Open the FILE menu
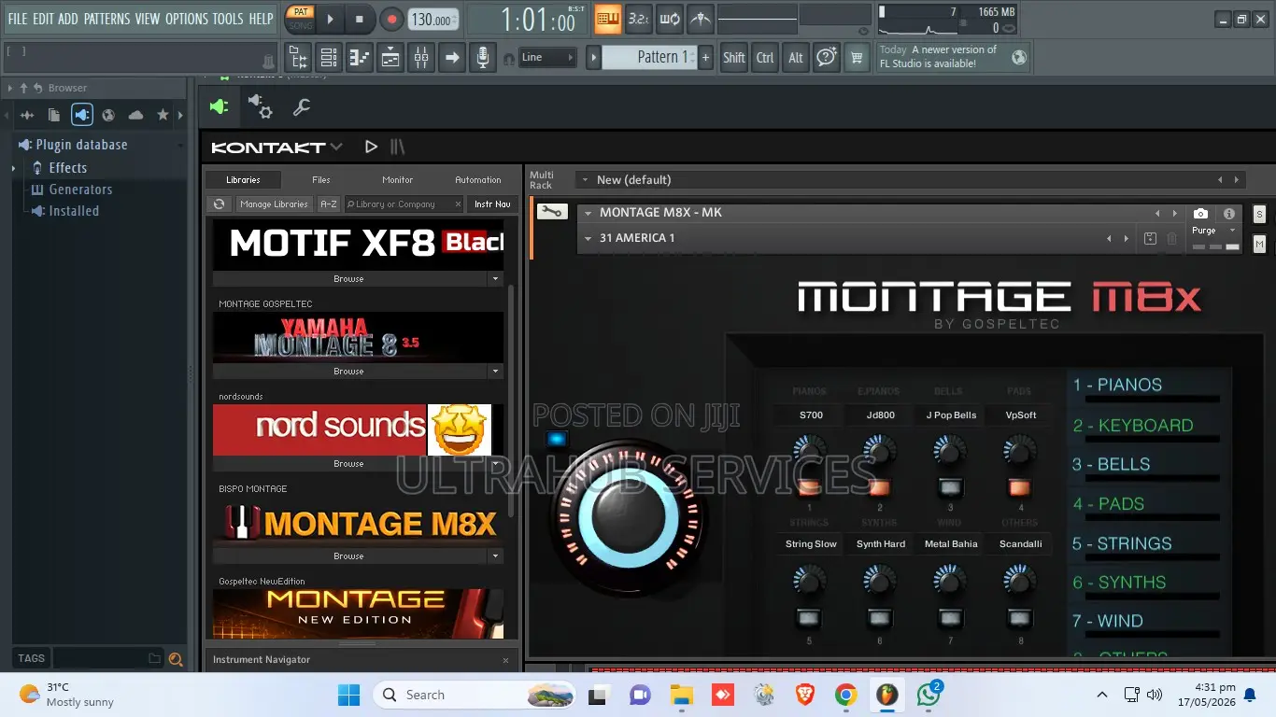Image resolution: width=1276 pixels, height=717 pixels. [x=18, y=19]
